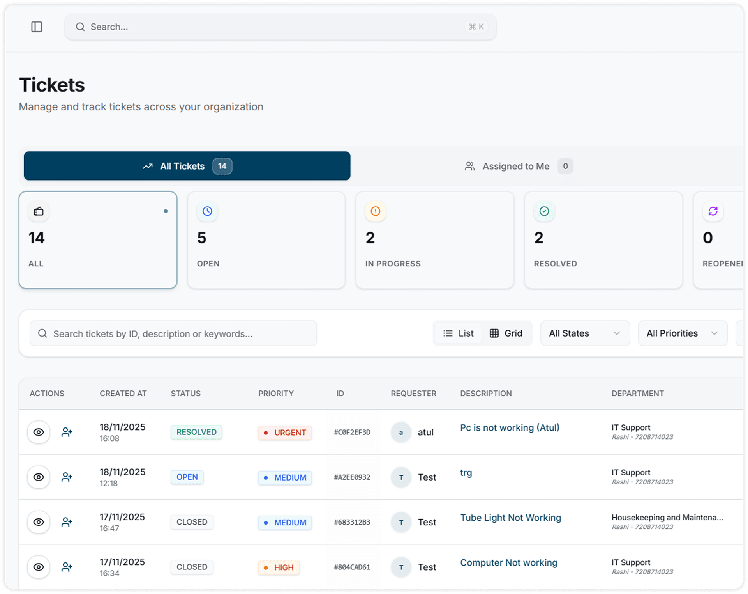The image size is (748, 594).
Task: Click the checkmark icon on RESOLVED card
Action: point(544,211)
